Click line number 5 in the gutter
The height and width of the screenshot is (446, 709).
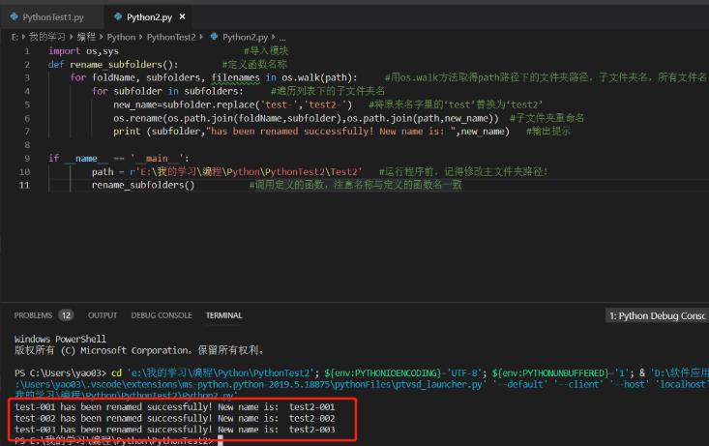27,104
